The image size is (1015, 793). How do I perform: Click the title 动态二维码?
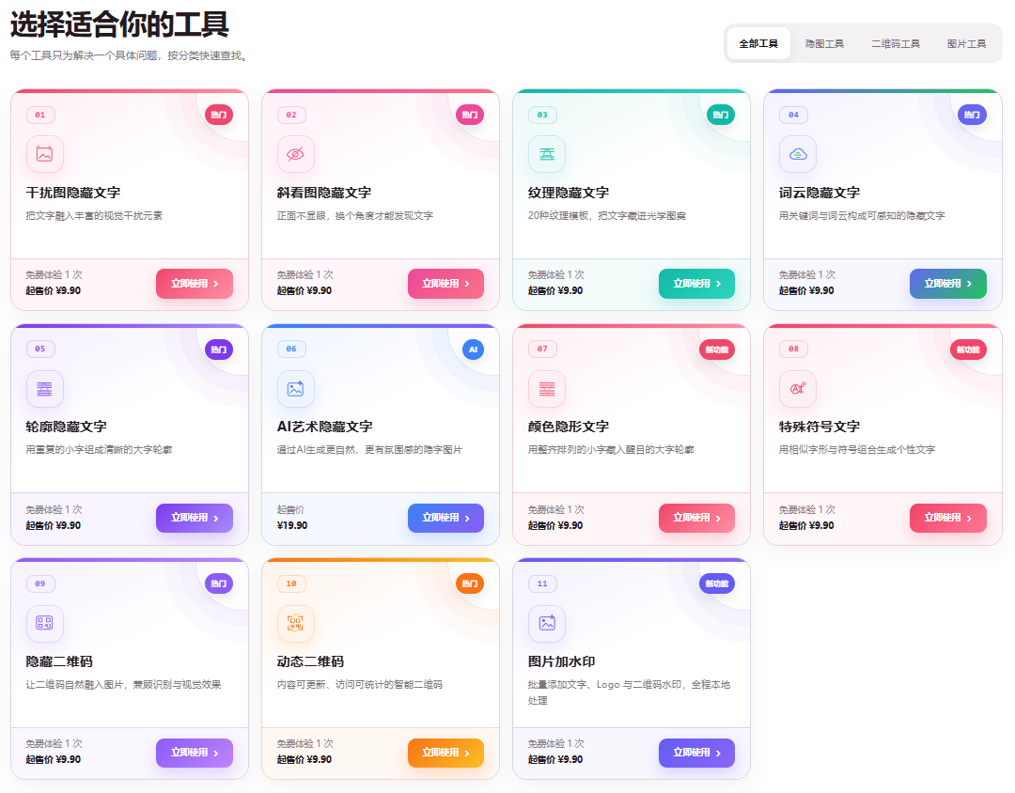click(311, 661)
